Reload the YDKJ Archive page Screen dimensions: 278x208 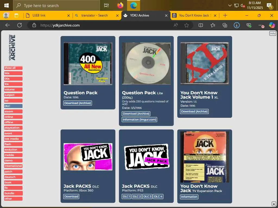(x=20, y=25)
